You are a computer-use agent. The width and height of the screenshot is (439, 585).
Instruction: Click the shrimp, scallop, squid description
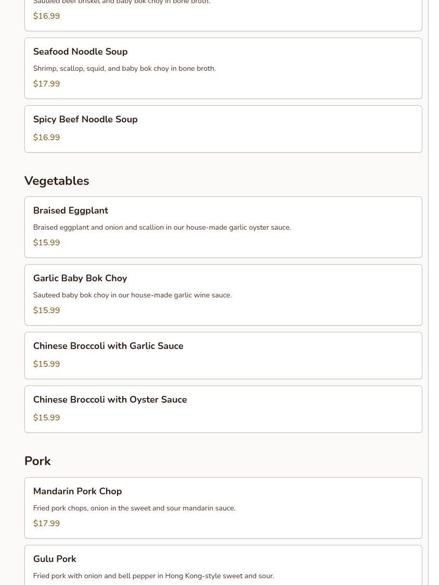click(124, 69)
